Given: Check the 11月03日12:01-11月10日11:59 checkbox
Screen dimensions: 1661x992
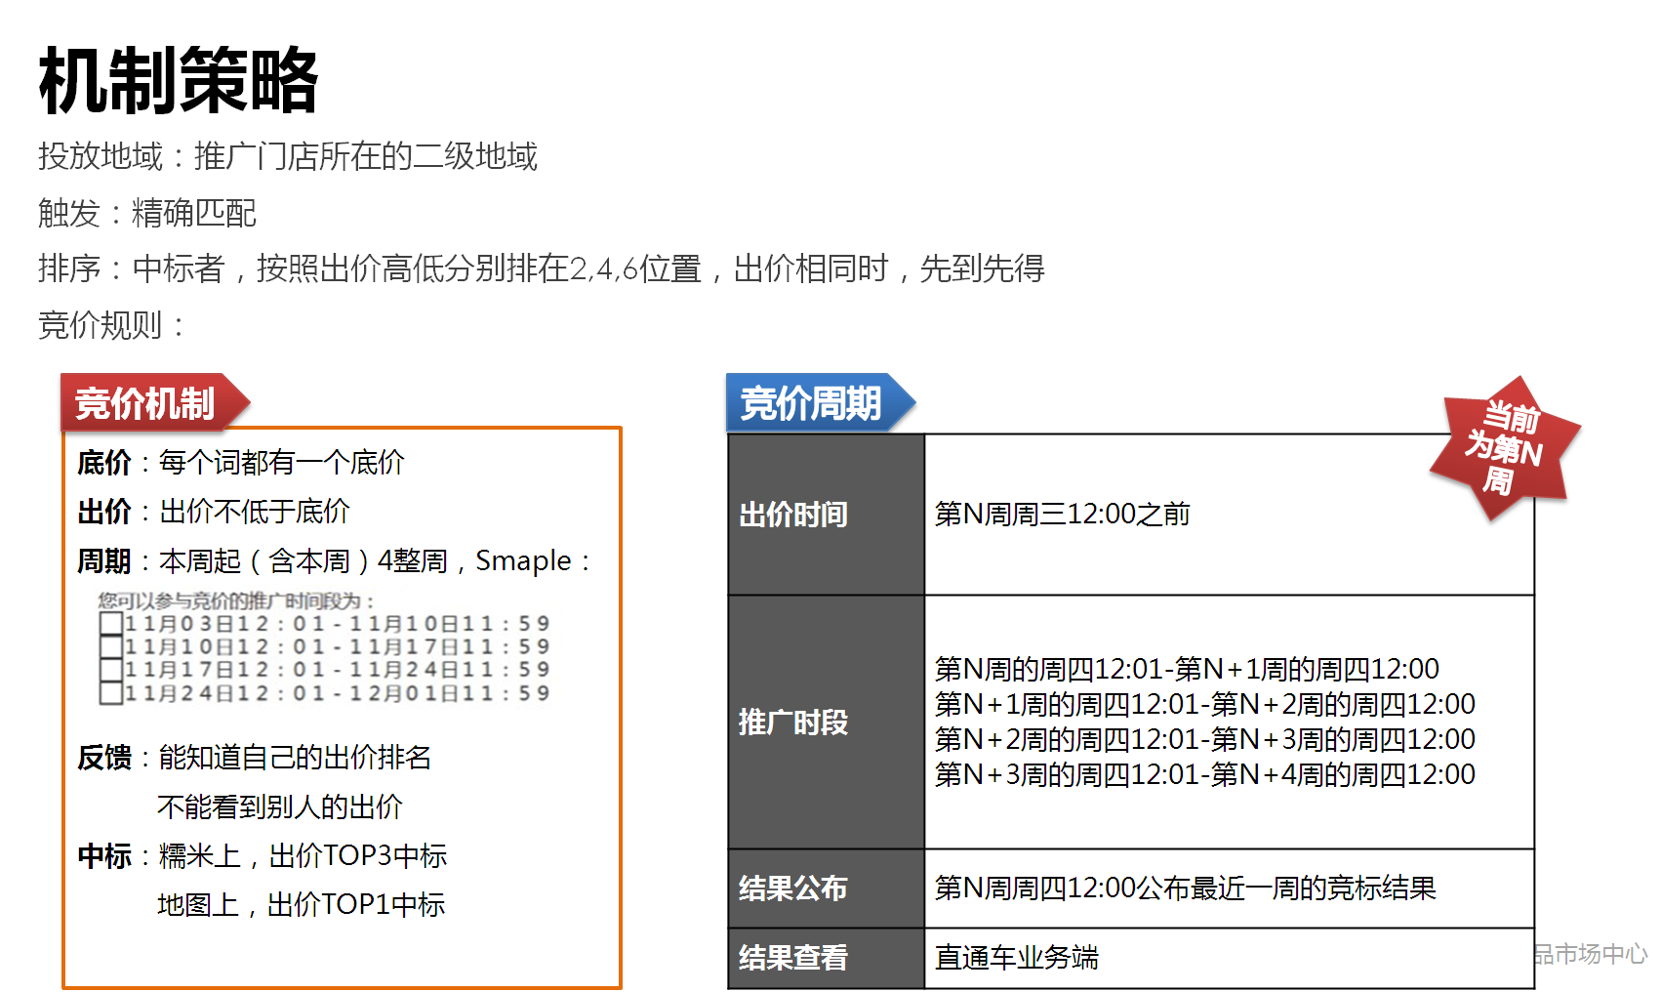Looking at the screenshot, I should (x=111, y=624).
